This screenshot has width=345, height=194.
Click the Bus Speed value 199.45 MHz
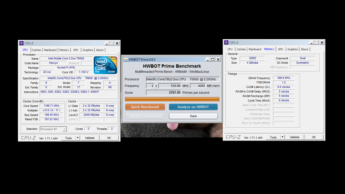pos(51,115)
